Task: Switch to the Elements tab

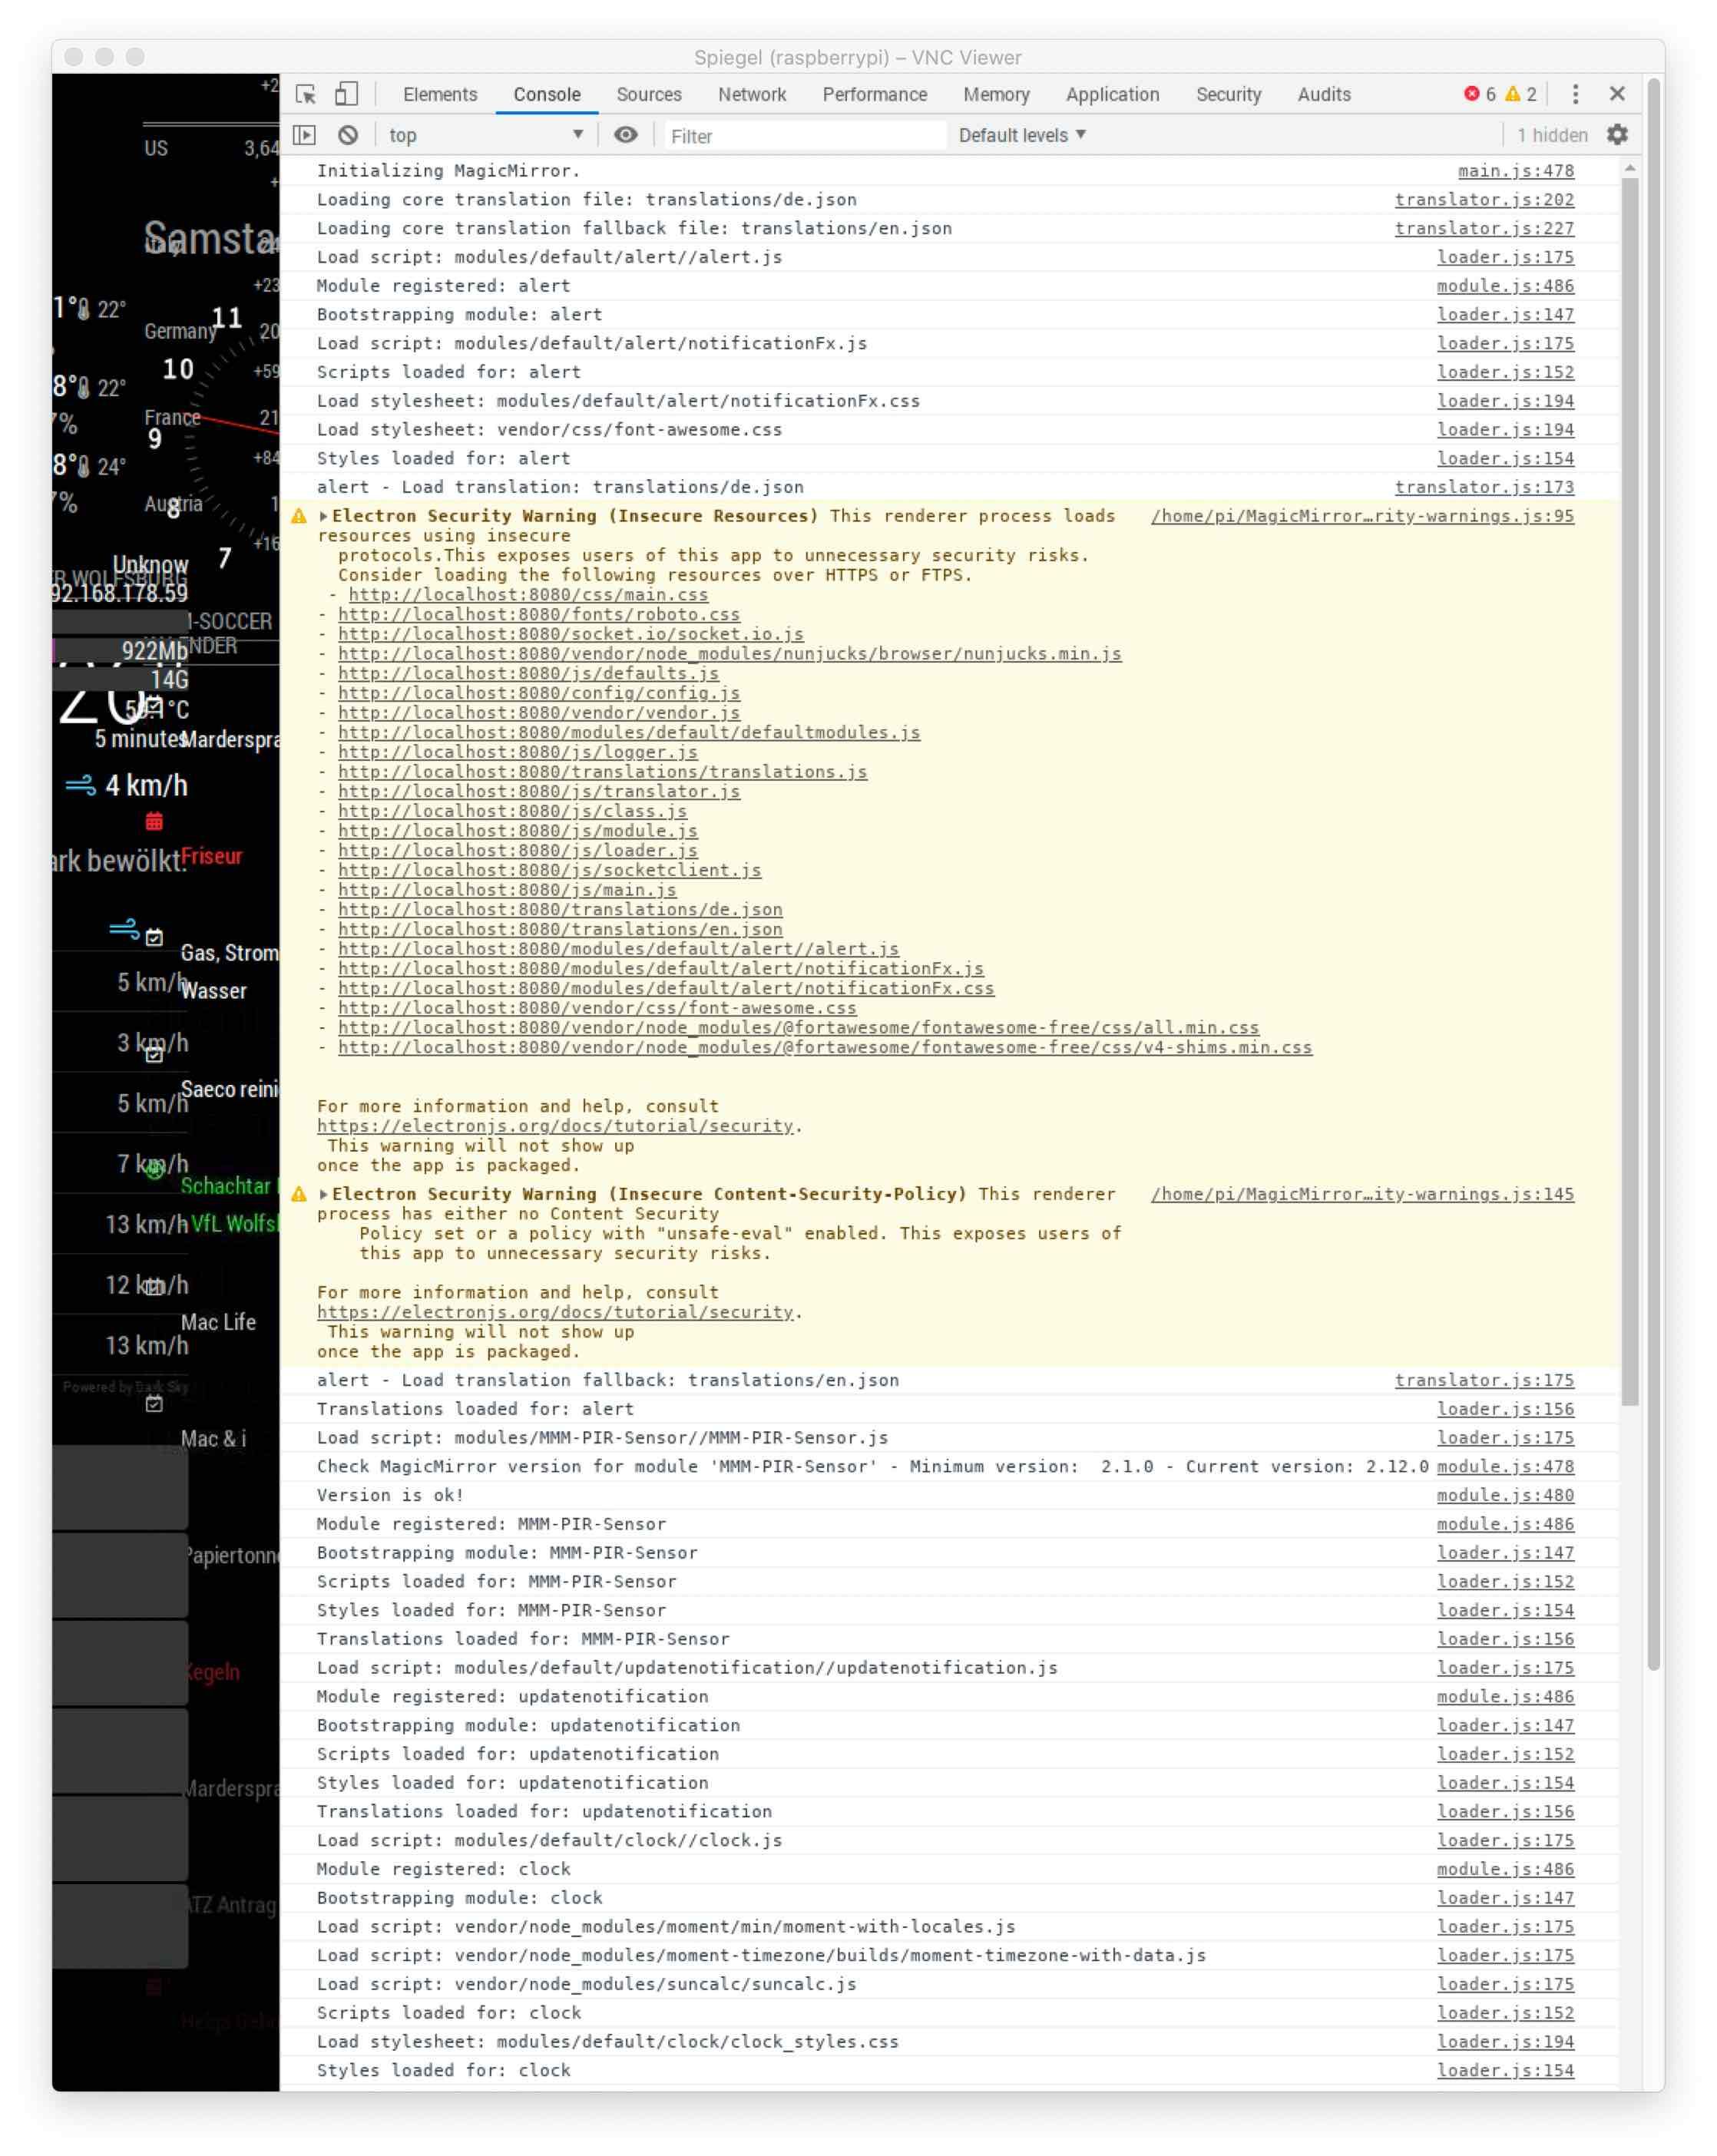Action: [x=439, y=94]
